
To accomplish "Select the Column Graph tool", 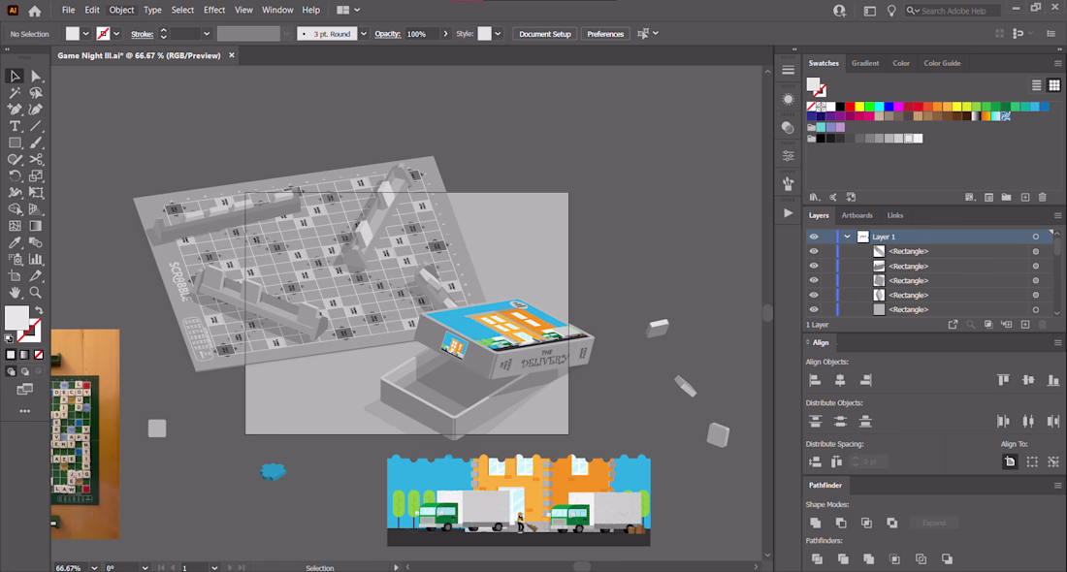I will pyautogui.click(x=36, y=259).
